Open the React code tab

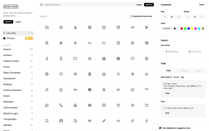coord(184,71)
